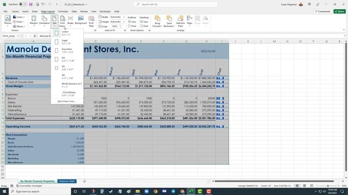Image resolution: width=348 pixels, height=195 pixels.
Task: Switch to the Data tab
Action: click(x=74, y=11)
